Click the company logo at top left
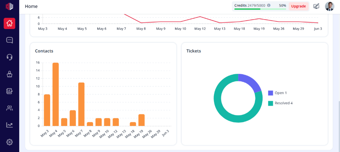 pos(9,6)
